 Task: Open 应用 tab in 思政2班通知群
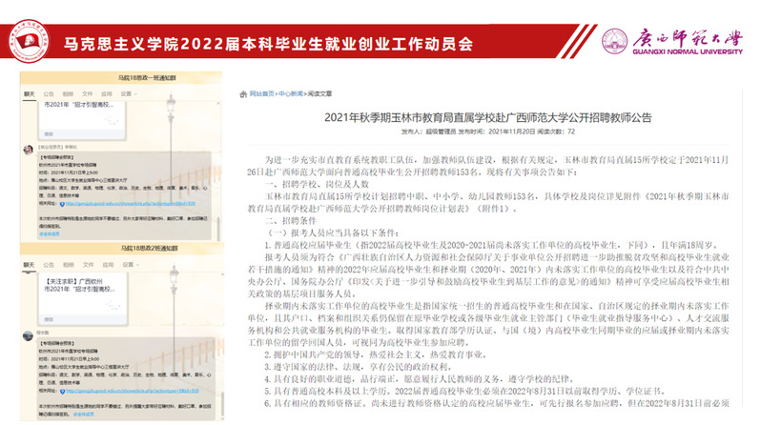108,265
